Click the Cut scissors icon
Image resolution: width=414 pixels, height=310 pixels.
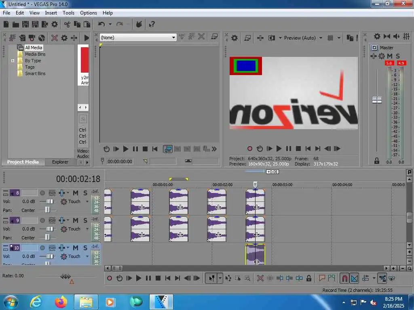click(67, 24)
